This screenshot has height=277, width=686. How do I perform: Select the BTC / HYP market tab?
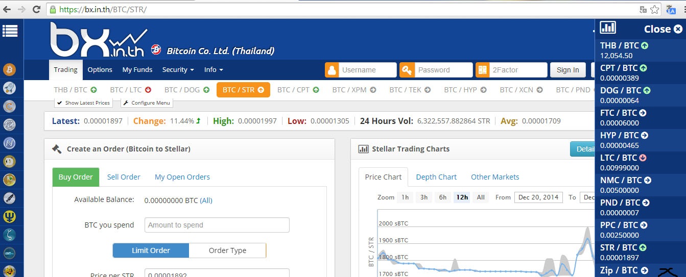pyautogui.click(x=465, y=90)
